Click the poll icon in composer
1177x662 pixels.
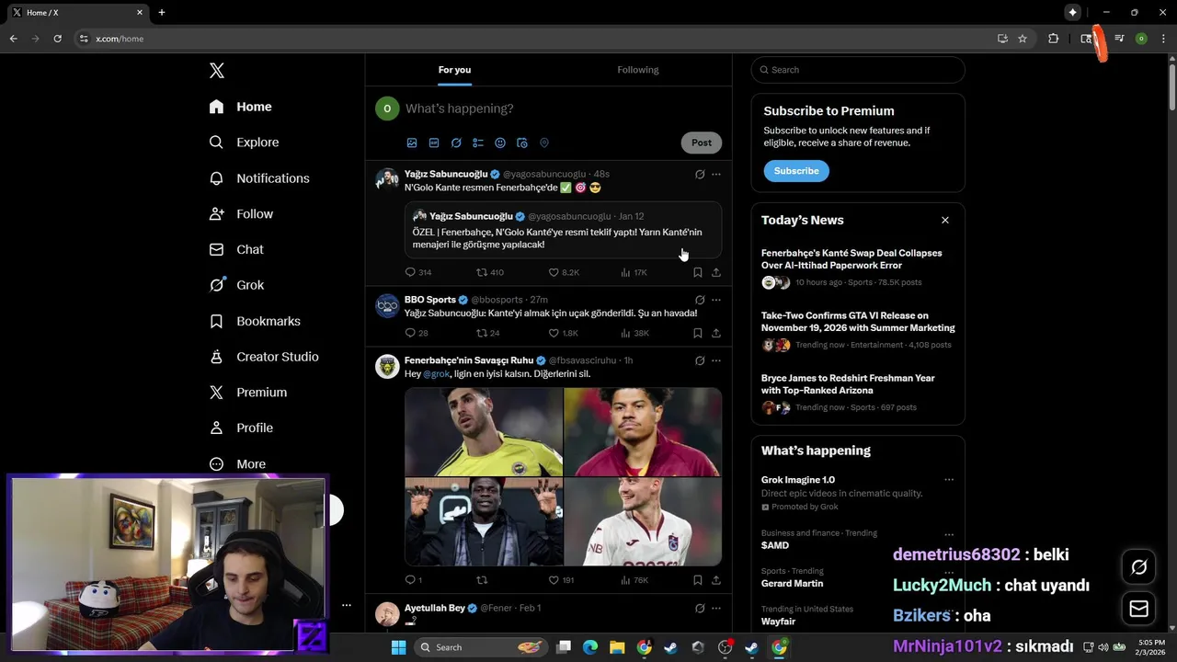click(478, 143)
